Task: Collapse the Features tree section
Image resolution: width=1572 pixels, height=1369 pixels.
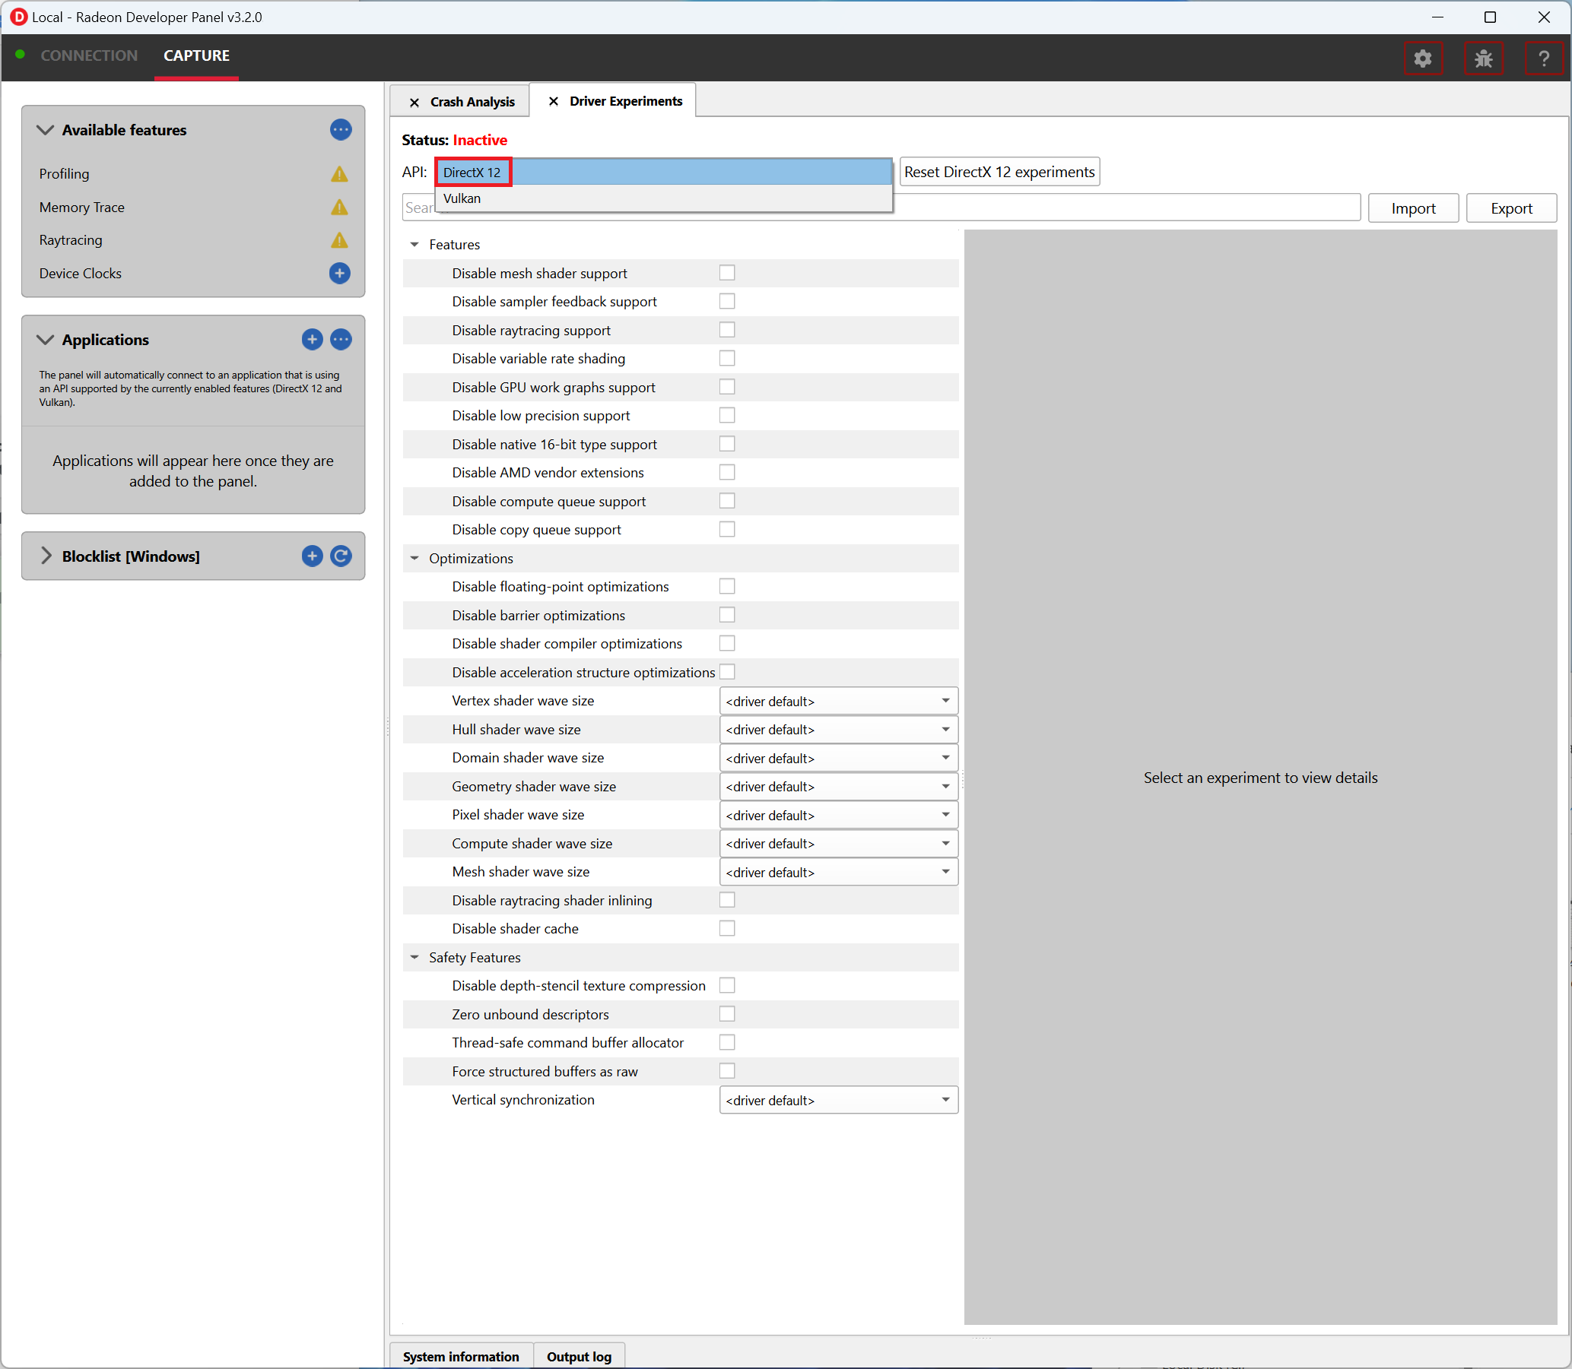Action: (414, 245)
